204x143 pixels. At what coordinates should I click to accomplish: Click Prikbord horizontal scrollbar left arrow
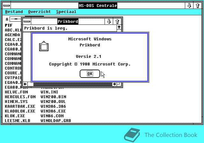click(25, 84)
